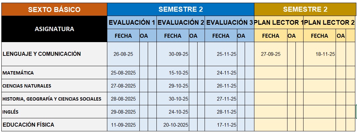
Task: Select the LENGUAJE Y COMUNICACIÓN row label
Action: click(54, 54)
